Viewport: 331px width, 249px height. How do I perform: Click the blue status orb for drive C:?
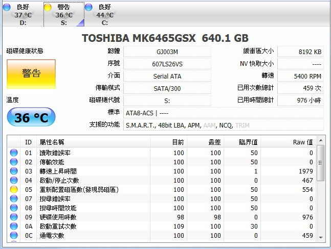pos(89,7)
